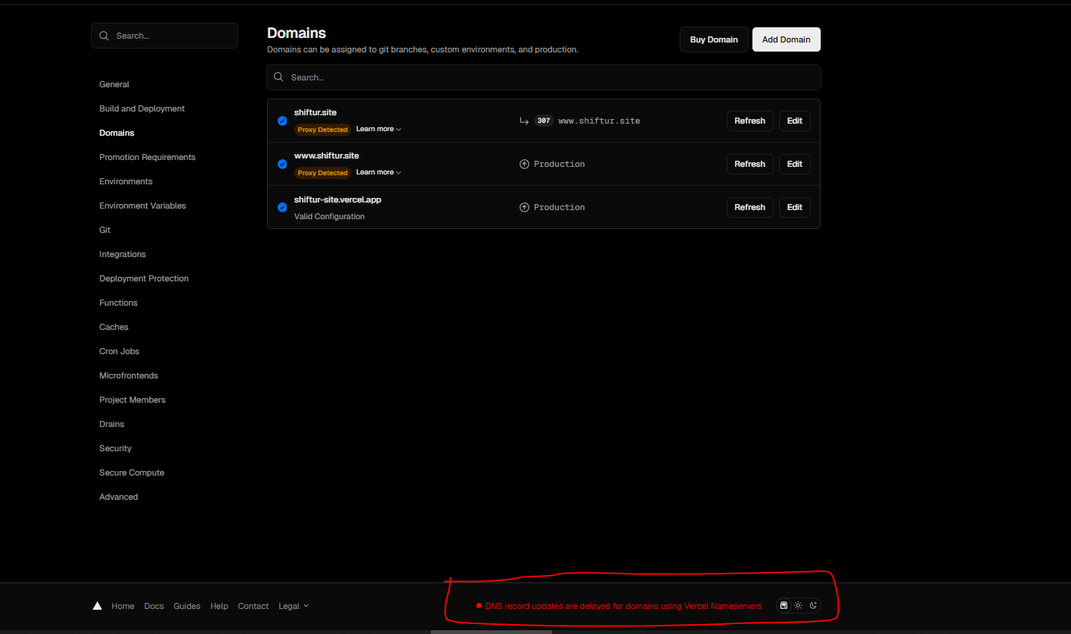
Task: Select Domains in the settings sidebar
Action: [117, 133]
